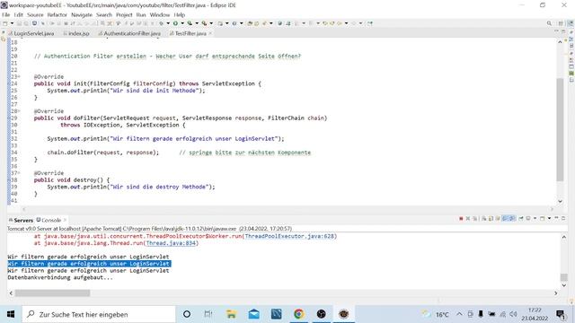Switch to the index.jsp editor tab

[x=76, y=33]
